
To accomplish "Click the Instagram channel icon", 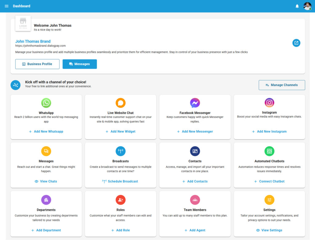I will pyautogui.click(x=269, y=103).
